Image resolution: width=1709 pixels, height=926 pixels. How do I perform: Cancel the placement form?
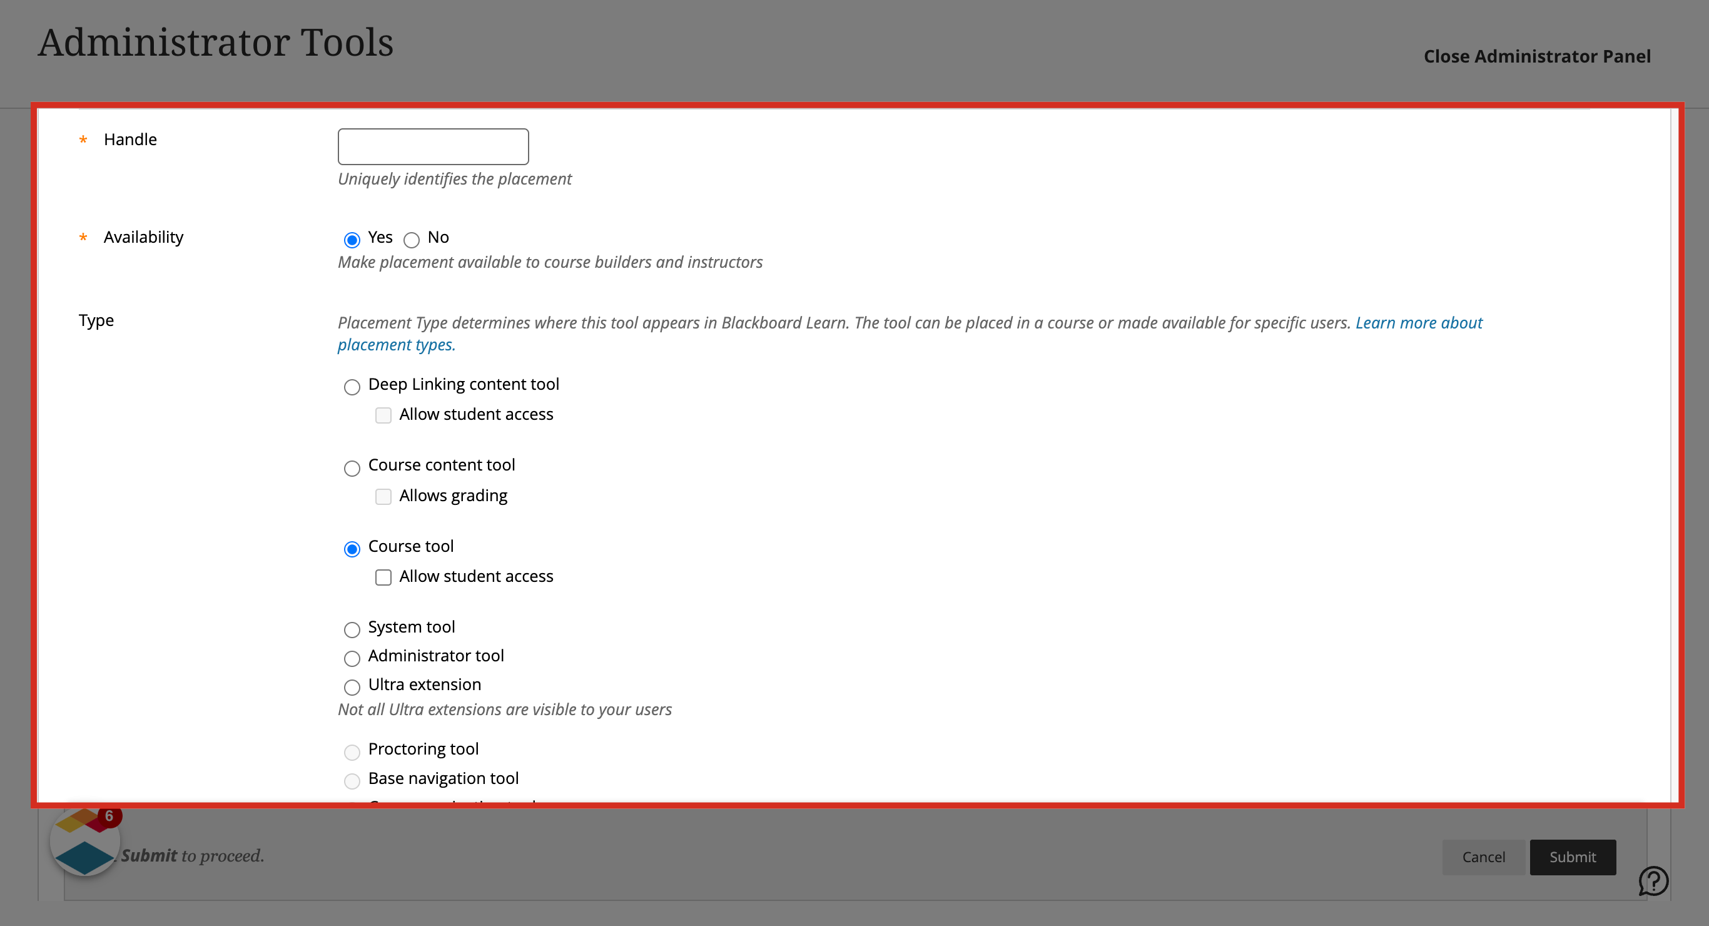1483,857
